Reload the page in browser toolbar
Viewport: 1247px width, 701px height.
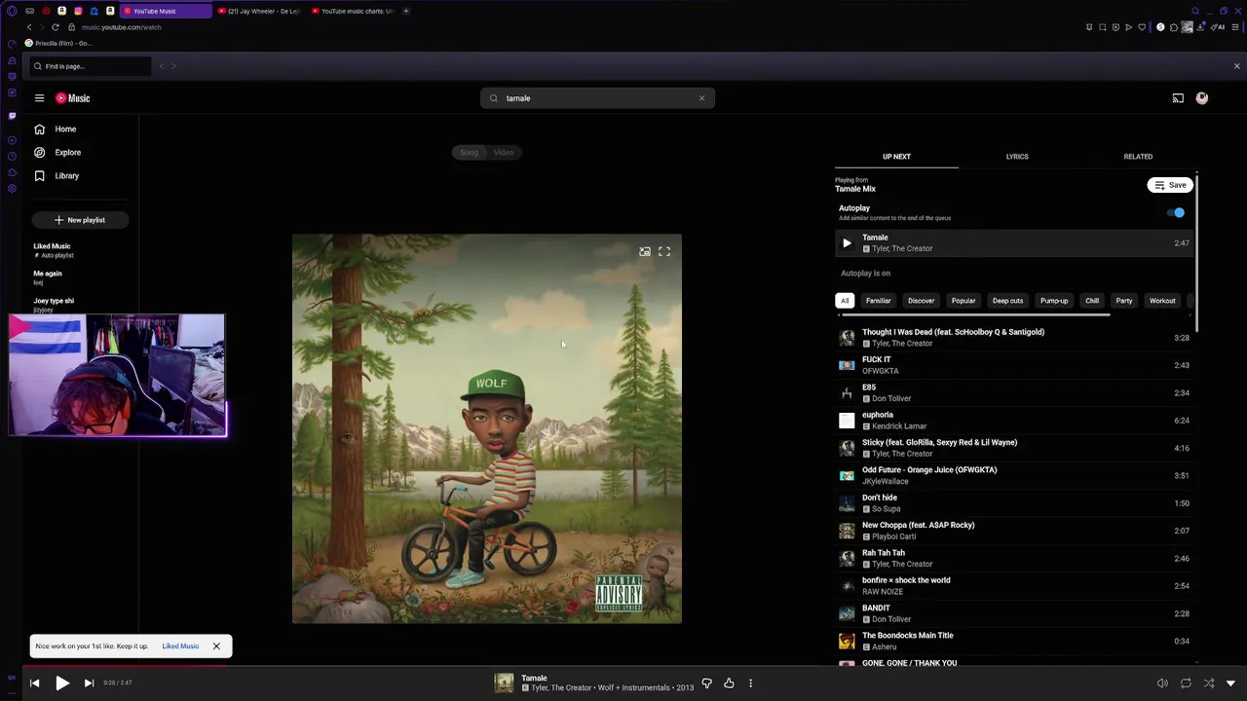tap(56, 27)
